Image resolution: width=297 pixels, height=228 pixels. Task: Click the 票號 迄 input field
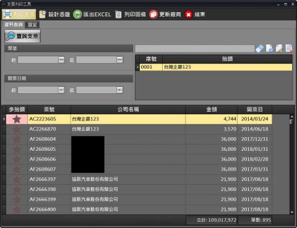coord(96,60)
